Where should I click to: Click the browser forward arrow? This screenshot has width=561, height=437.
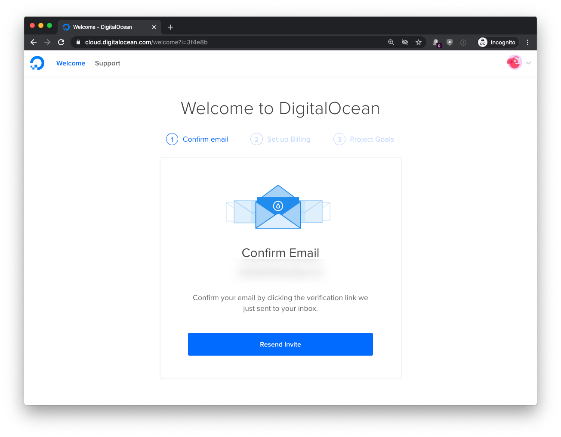click(x=47, y=42)
